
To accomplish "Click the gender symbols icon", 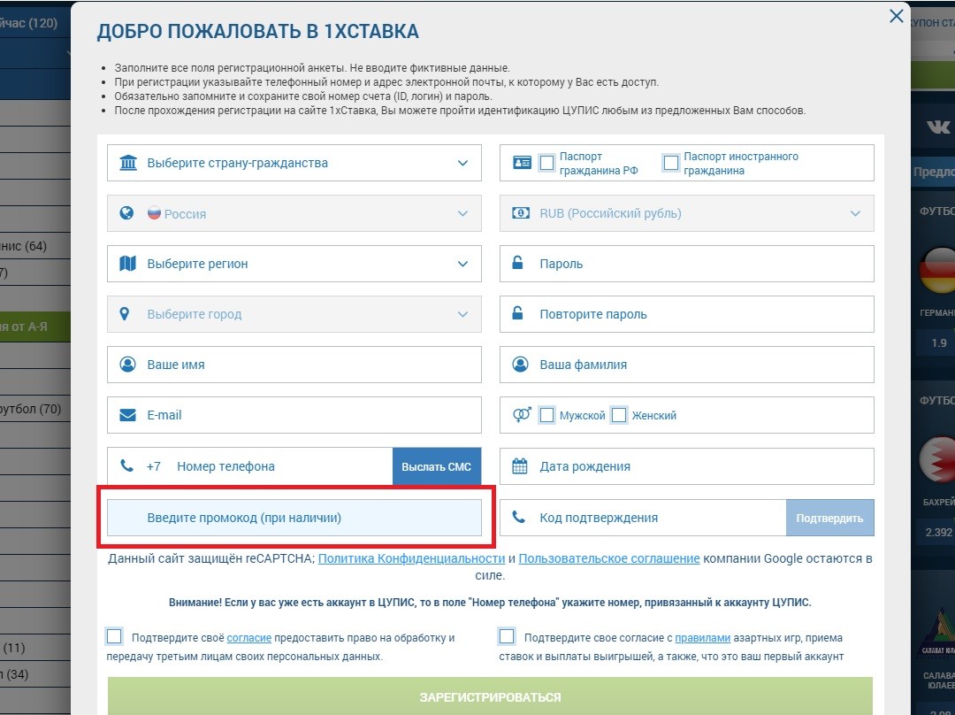I will point(522,414).
